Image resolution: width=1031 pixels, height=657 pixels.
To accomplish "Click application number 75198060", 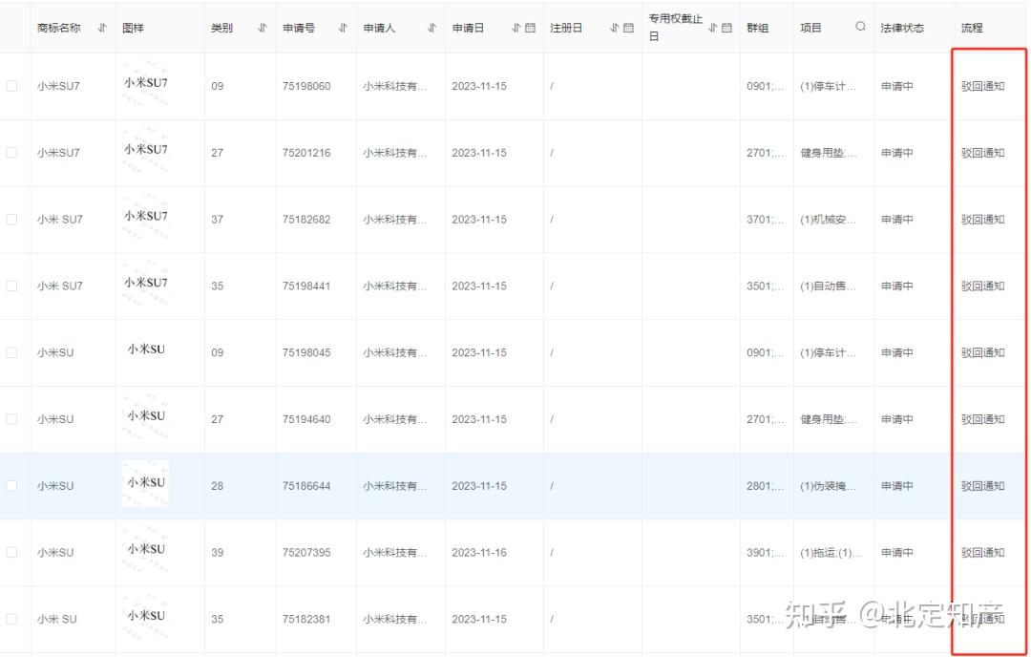I will tap(306, 86).
